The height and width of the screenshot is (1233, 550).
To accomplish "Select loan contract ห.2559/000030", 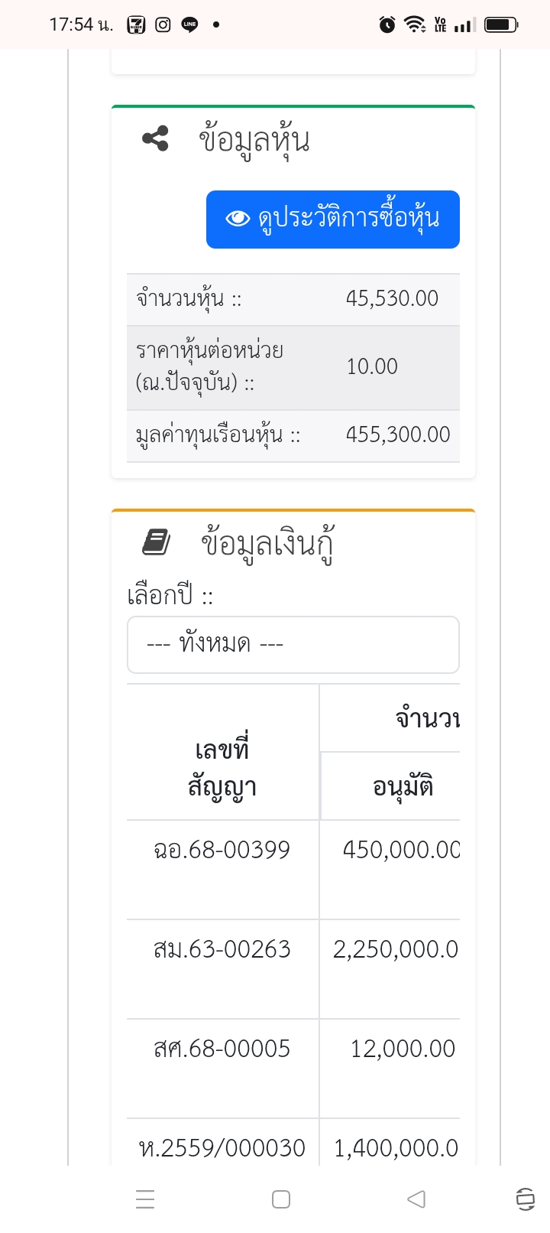I will pos(222,1147).
